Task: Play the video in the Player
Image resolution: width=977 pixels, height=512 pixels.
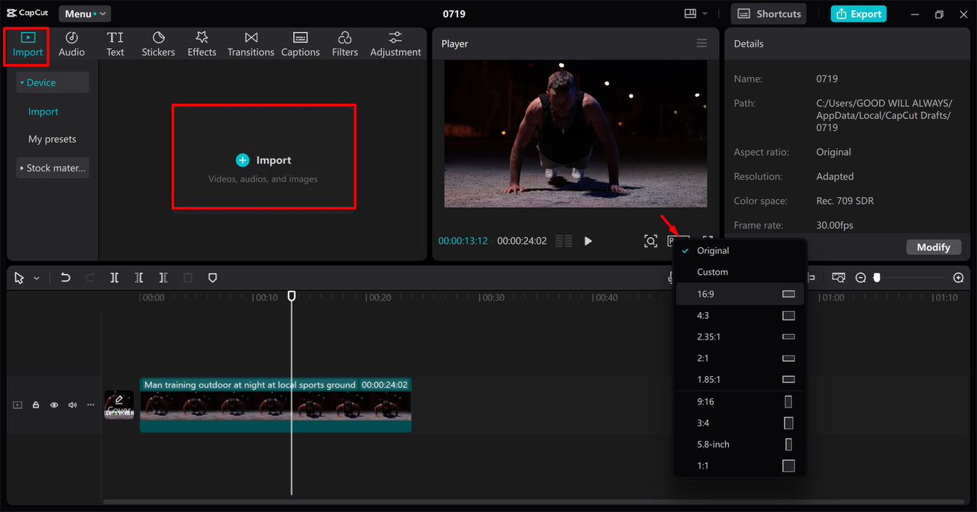Action: coord(588,241)
